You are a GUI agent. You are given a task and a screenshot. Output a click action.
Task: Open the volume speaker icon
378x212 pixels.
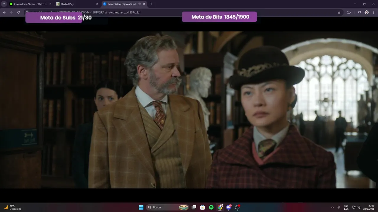pyautogui.click(x=359, y=207)
